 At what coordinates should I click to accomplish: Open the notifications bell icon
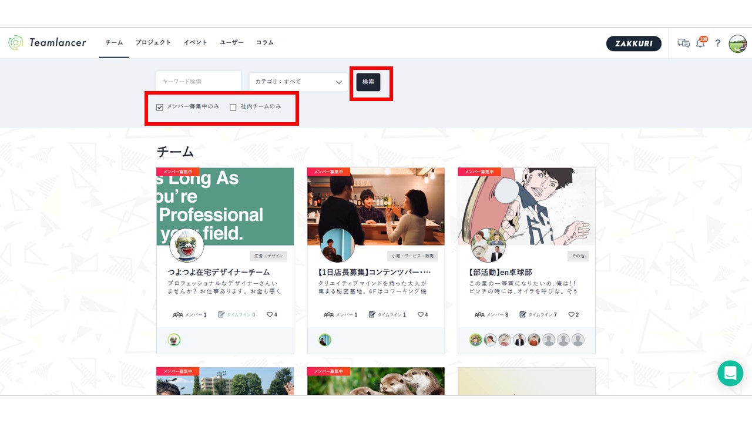700,42
